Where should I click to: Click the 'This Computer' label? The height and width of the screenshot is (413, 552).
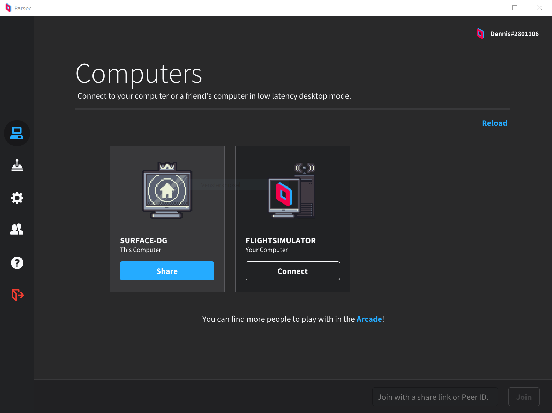(141, 250)
